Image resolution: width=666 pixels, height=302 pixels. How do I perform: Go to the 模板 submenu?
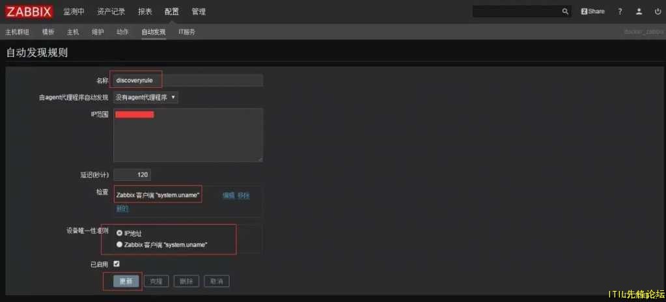coord(48,32)
